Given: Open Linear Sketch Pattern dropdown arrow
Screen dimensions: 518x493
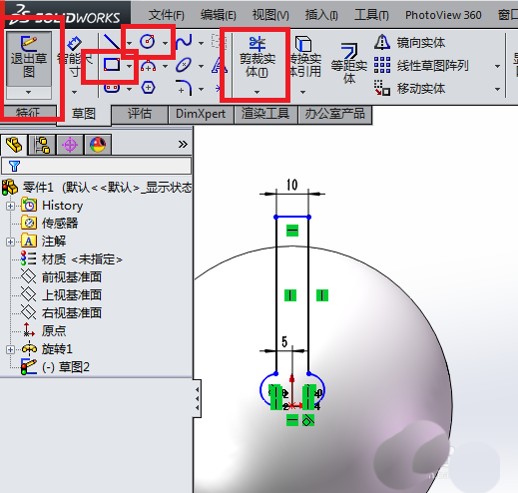Looking at the screenshot, I should point(497,66).
